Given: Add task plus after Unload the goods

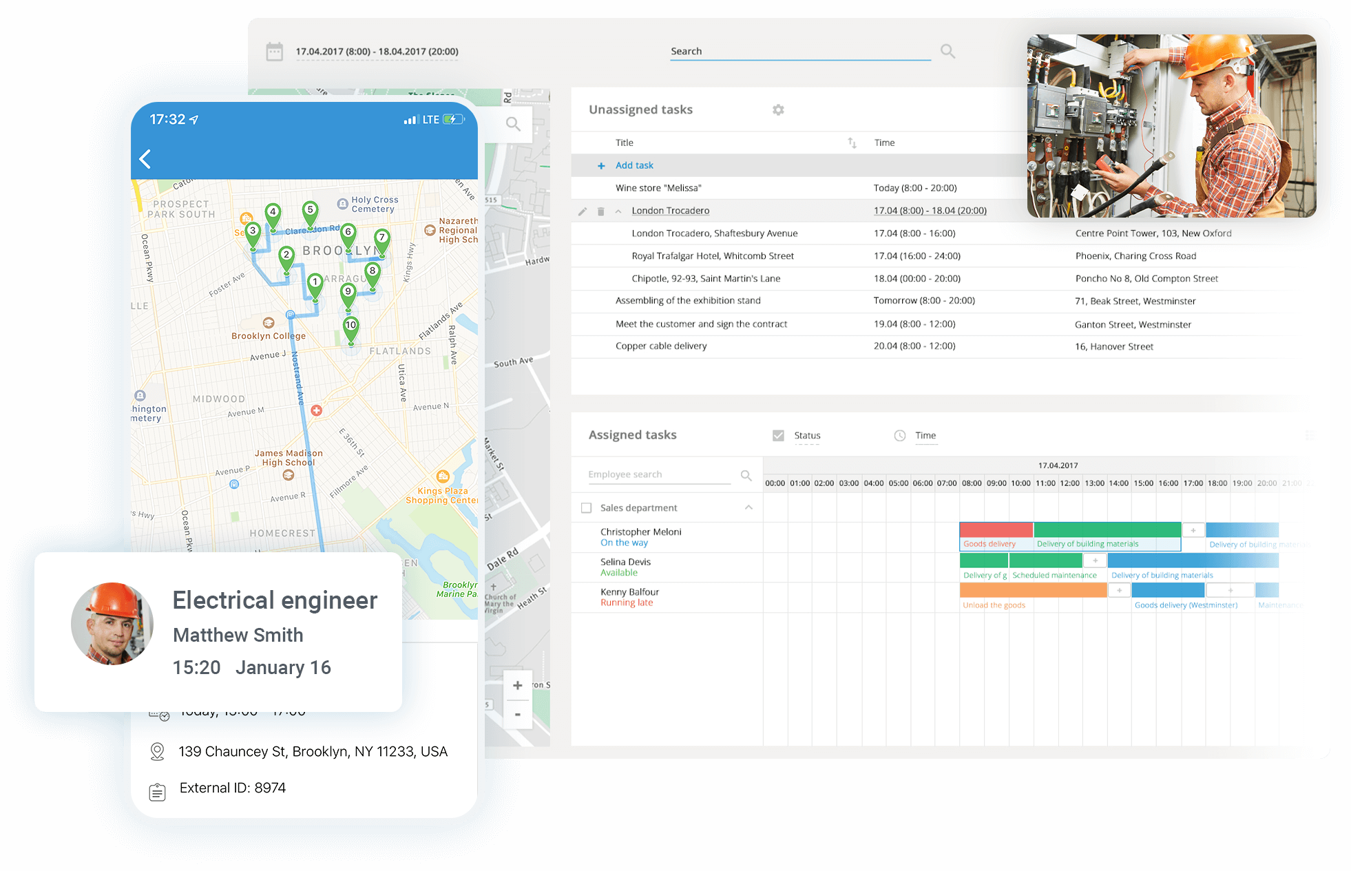Looking at the screenshot, I should point(1120,590).
